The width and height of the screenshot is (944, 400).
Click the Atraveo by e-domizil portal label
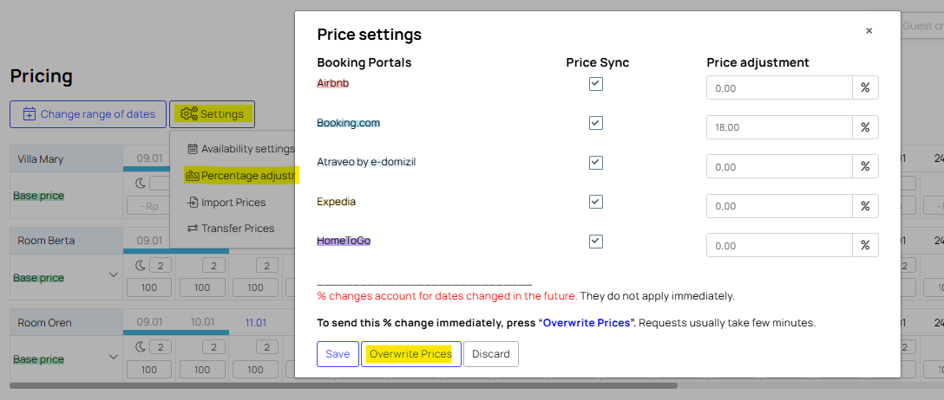[x=367, y=162]
